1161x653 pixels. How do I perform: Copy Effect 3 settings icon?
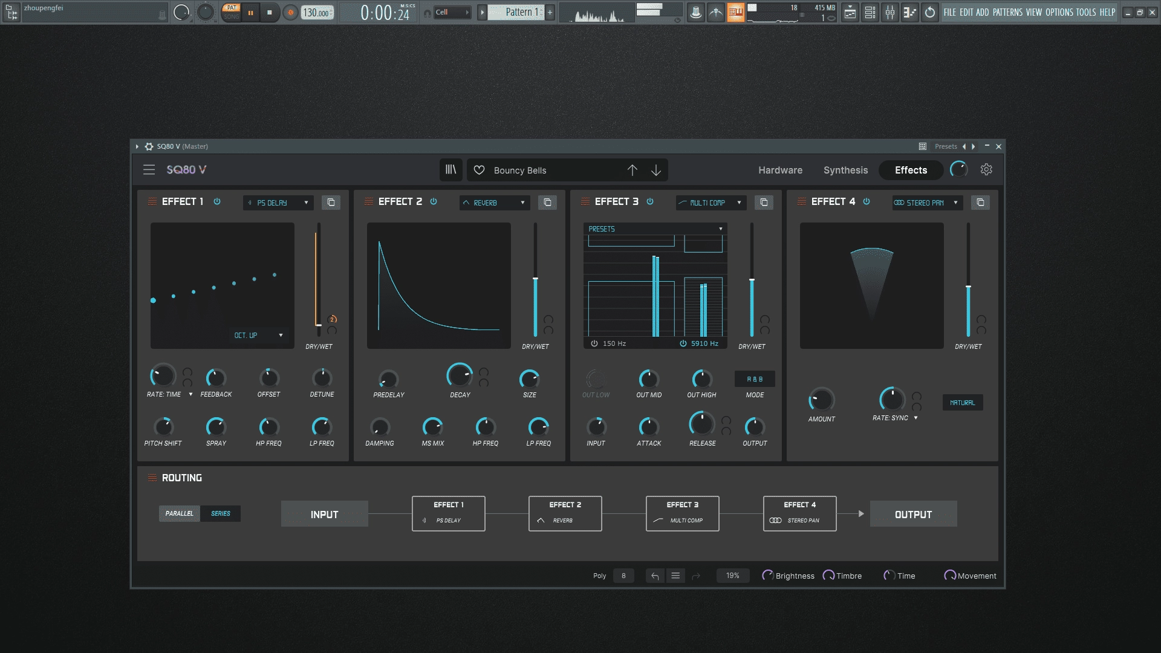tap(764, 203)
